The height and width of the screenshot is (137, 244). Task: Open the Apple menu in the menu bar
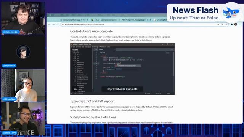(50, 15)
